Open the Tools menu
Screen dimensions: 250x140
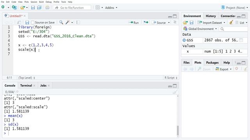point(63,2)
